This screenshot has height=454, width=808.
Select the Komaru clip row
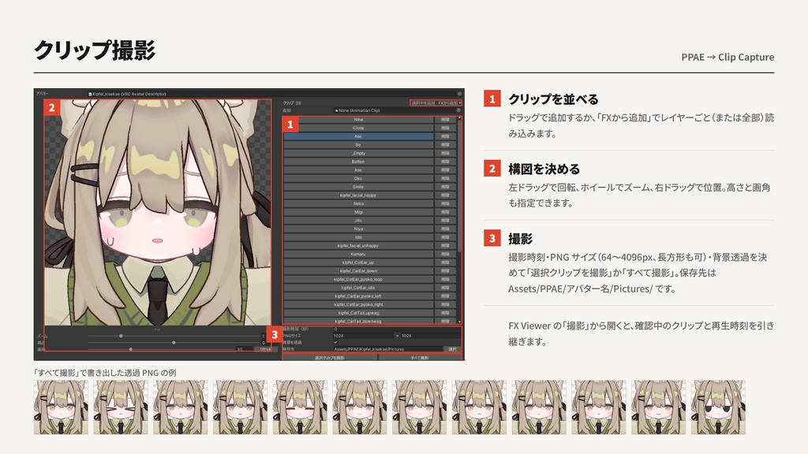tap(359, 254)
